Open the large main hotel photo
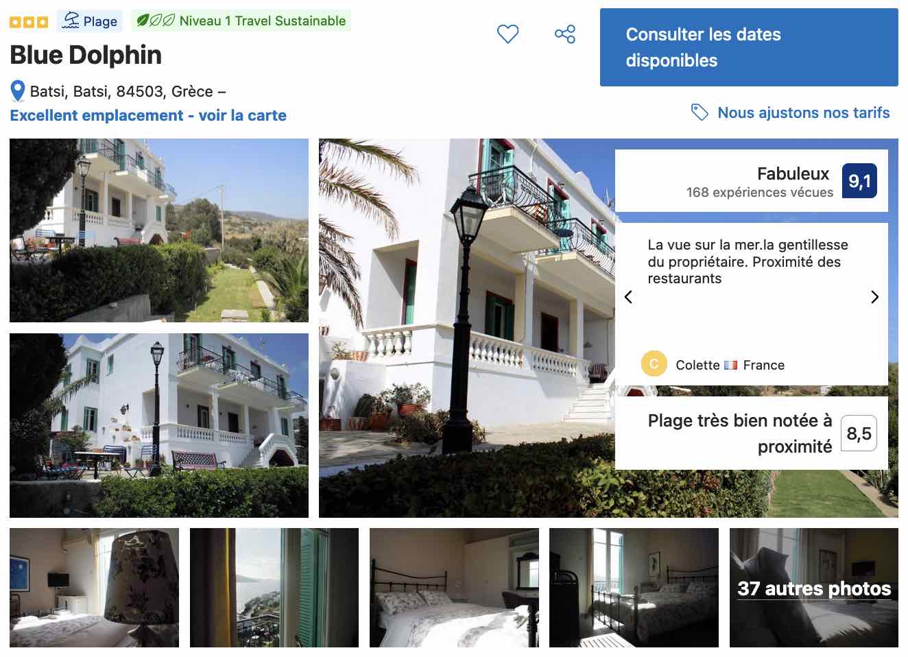Screen dimensions: 908x657 (466, 328)
